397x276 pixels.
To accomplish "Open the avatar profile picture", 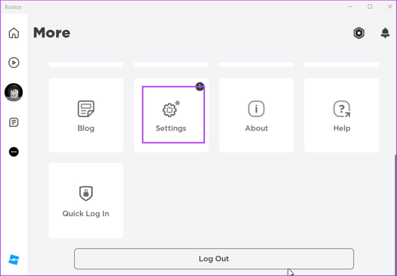I will tap(13, 92).
